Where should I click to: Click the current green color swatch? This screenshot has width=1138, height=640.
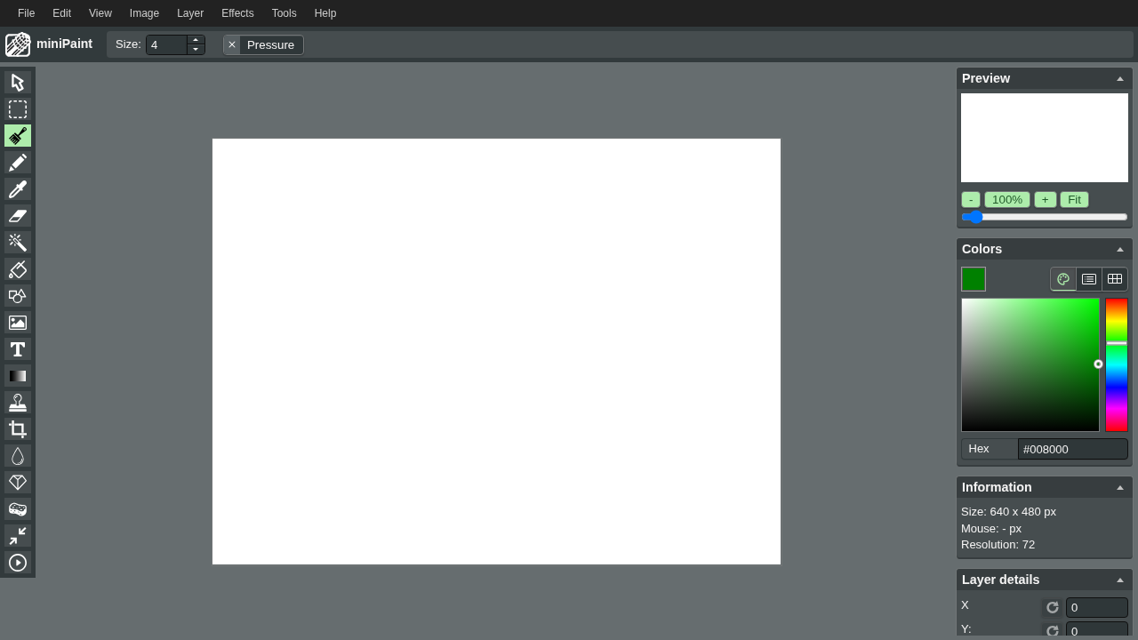[974, 279]
